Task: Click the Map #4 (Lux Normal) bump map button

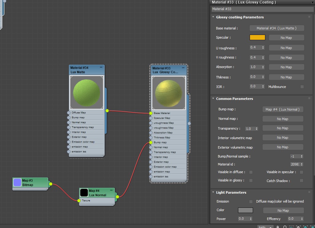Action: click(x=282, y=109)
